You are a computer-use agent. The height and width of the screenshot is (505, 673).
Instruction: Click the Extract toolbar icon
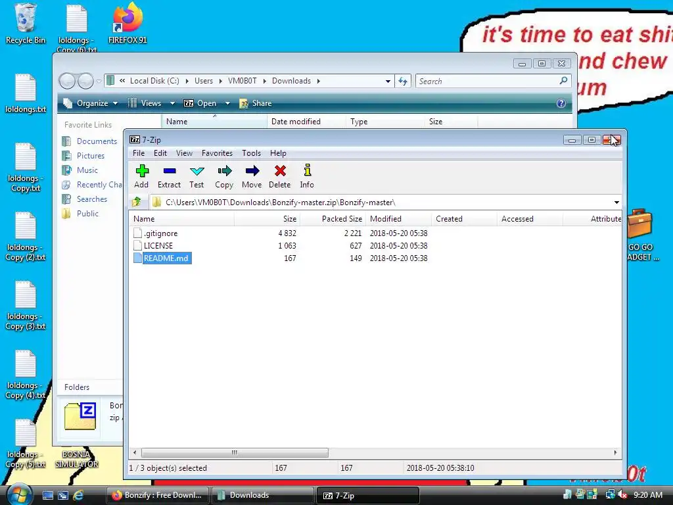coord(169,176)
